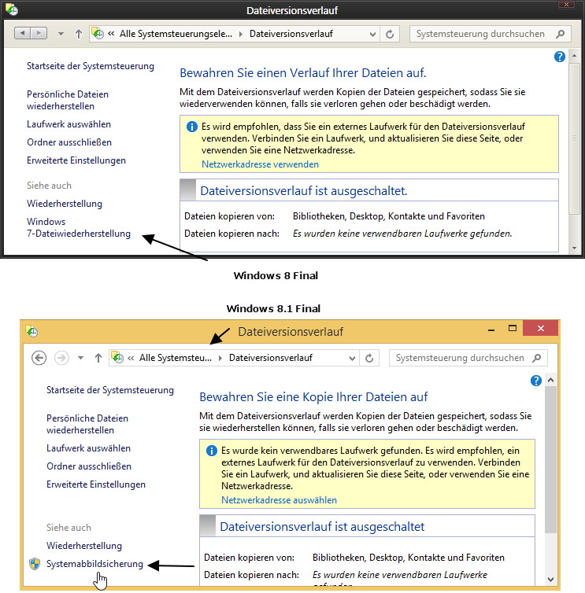This screenshot has width=585, height=593.
Task: Open 'Erweiterte Einstellungen' in Windows 8 window
Action: point(76,160)
